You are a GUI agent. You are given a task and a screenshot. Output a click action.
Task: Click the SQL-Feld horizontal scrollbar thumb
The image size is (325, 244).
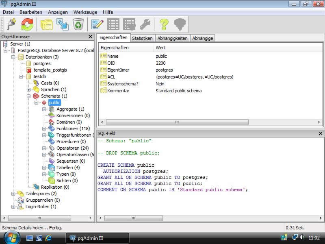tap(134, 218)
